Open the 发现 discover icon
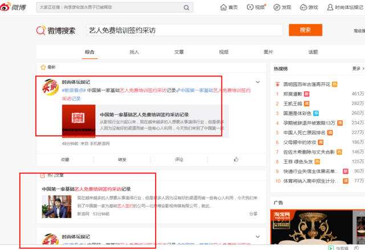The width and height of the screenshot is (365, 250). click(277, 7)
